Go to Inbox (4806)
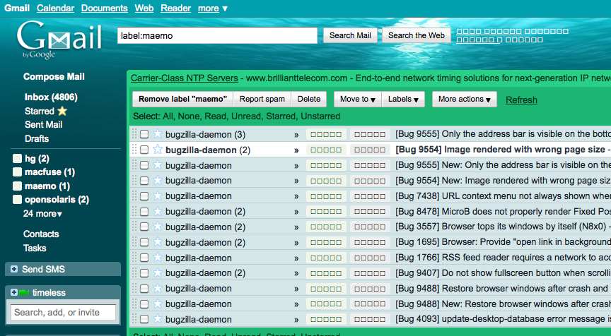 pos(51,97)
